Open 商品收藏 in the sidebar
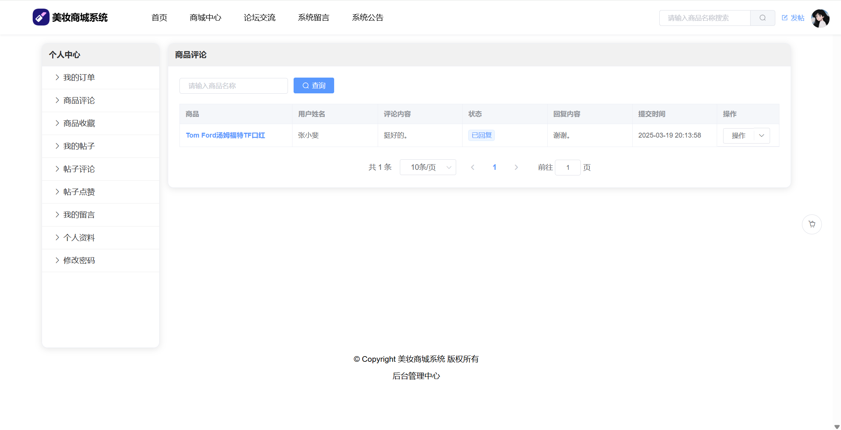The height and width of the screenshot is (430, 841). pyautogui.click(x=79, y=123)
